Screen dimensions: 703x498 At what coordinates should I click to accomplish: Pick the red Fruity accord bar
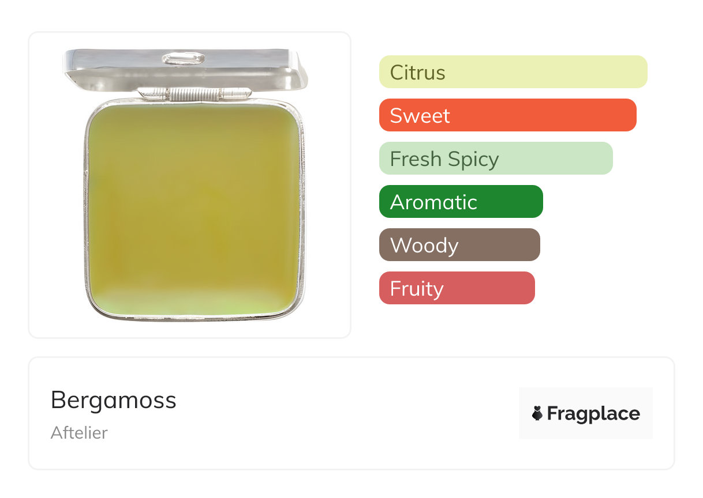(457, 288)
